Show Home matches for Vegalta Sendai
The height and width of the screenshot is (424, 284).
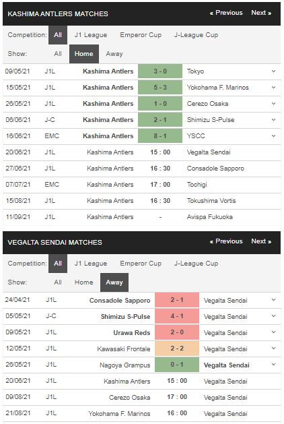pos(83,282)
